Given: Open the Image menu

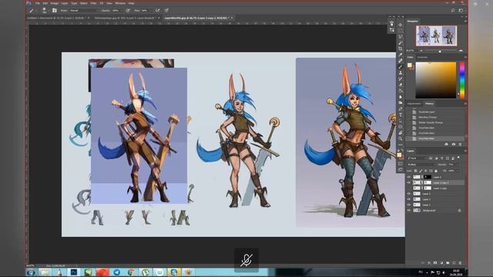Looking at the screenshot, I should coord(55,3).
